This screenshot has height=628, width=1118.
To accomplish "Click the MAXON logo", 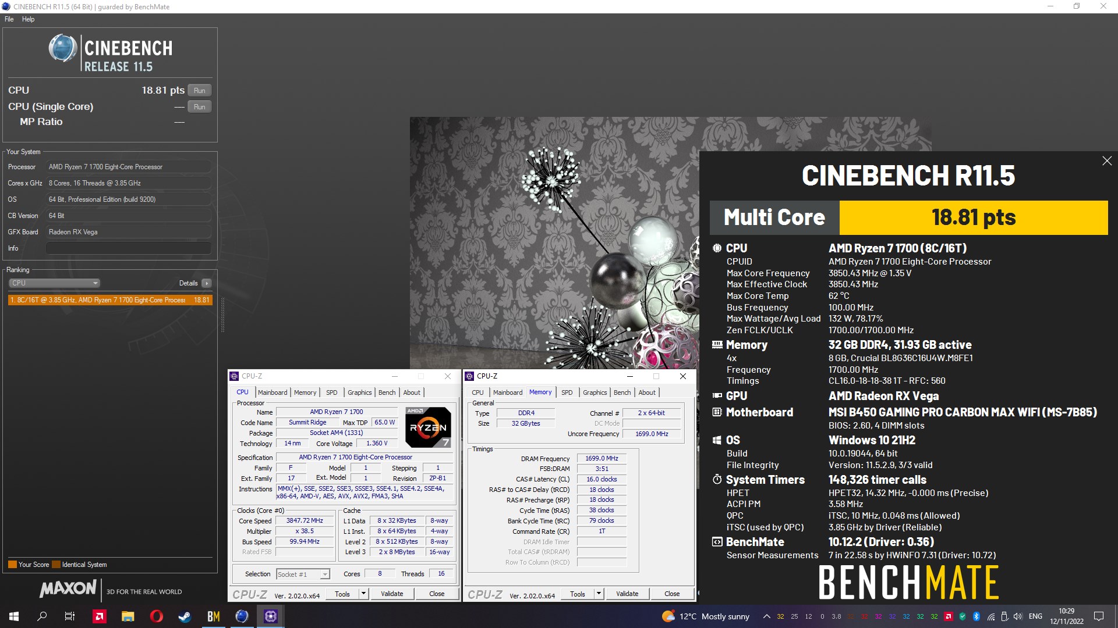I will (68, 589).
